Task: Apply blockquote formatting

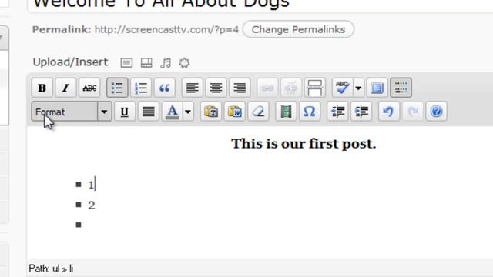Action: point(164,88)
